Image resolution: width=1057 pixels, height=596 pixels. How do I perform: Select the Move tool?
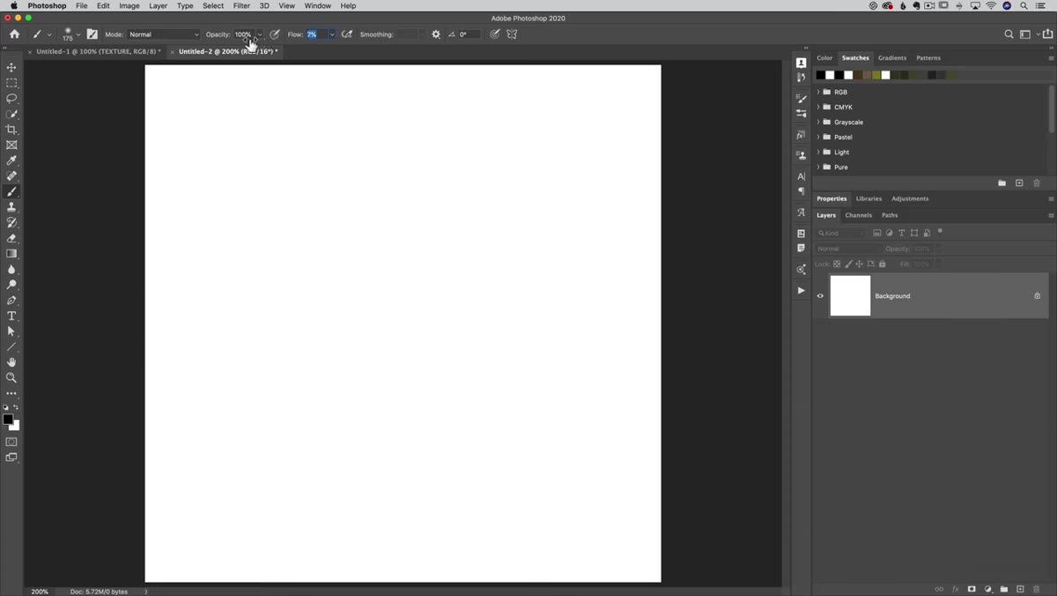click(x=11, y=67)
